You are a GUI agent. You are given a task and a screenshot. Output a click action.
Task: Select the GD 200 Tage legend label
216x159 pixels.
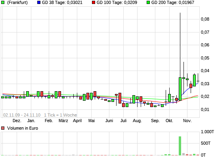click(173, 2)
